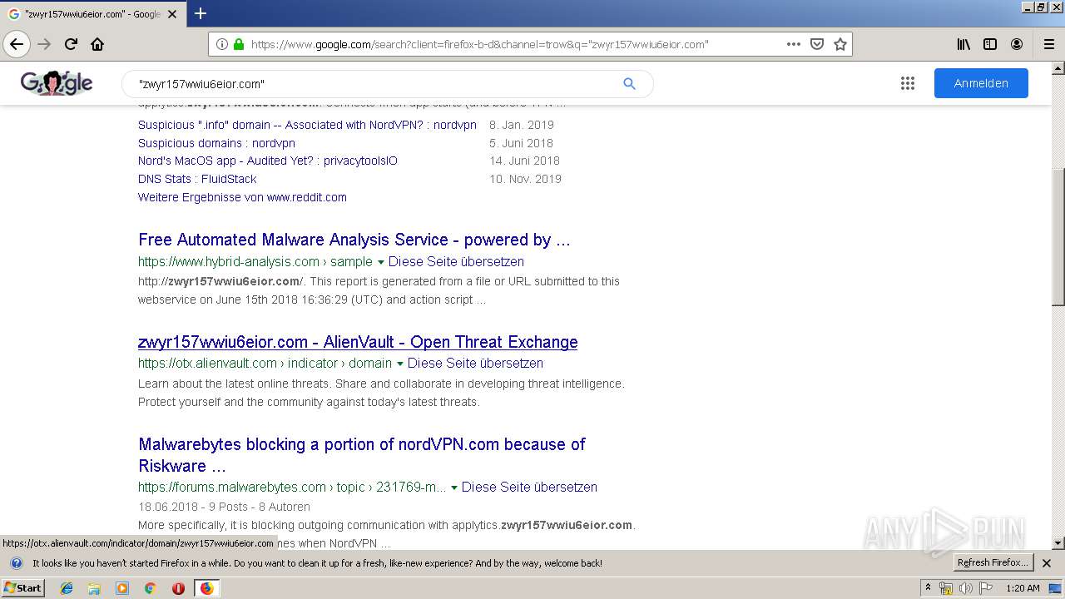Viewport: 1065px width, 599px height.
Task: Click the taskbar clock 1:20 AM
Action: 1023,588
